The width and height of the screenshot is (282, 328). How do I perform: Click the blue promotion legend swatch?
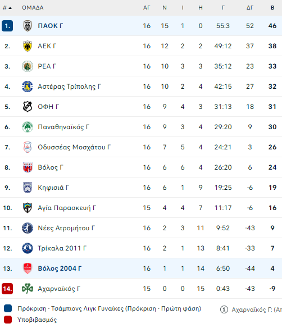click(8, 308)
